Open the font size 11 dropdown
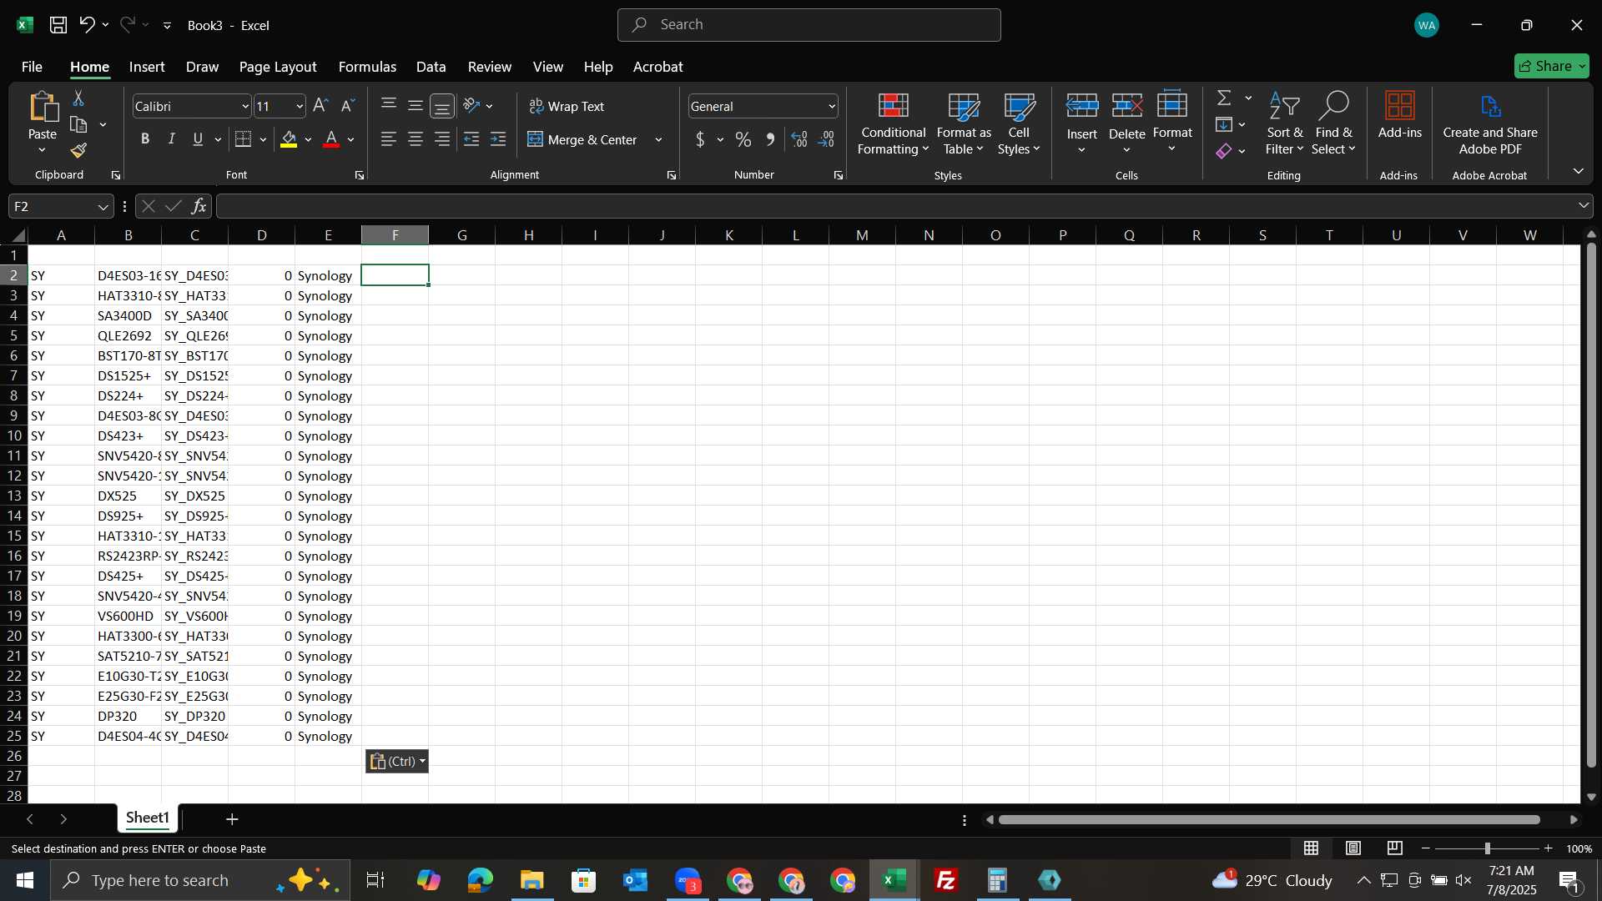This screenshot has width=1602, height=901. point(300,106)
